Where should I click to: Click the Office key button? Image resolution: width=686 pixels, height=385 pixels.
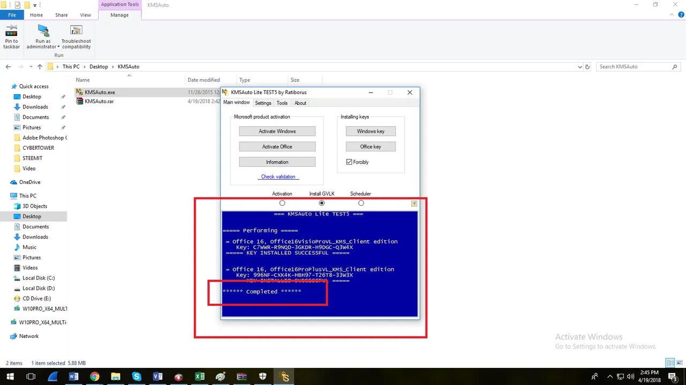point(371,147)
